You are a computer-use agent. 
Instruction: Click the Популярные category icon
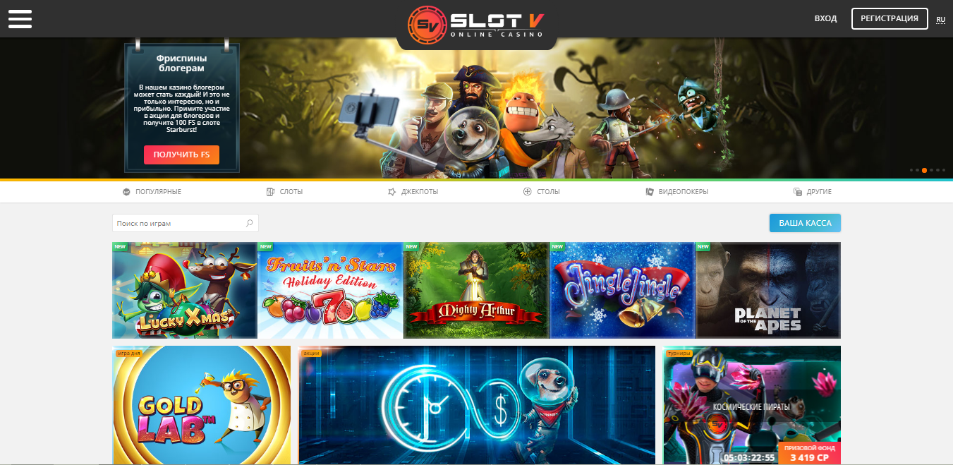pos(126,192)
